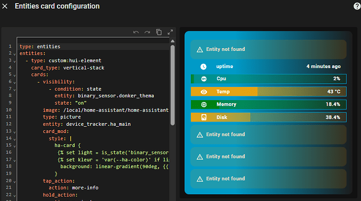361x201 pixels.
Task: Click the '2%' Cpu value
Action: [x=336, y=79]
